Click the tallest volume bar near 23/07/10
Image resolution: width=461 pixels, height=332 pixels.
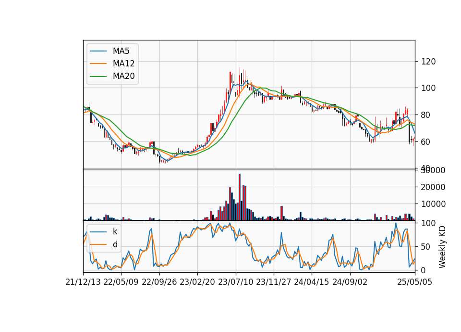click(x=240, y=197)
